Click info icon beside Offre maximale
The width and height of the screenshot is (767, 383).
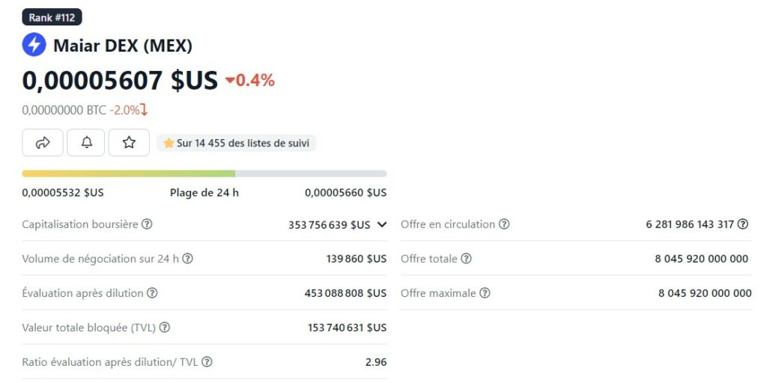pos(485,293)
